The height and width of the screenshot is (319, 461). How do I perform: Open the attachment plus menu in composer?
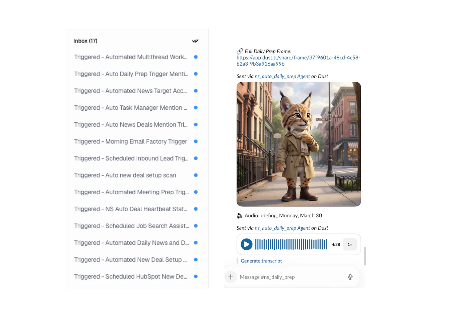230,277
